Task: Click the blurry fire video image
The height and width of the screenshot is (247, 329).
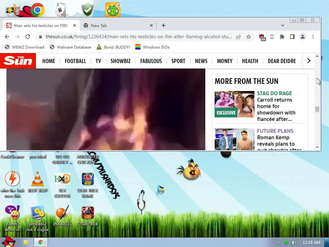Action: point(106,109)
